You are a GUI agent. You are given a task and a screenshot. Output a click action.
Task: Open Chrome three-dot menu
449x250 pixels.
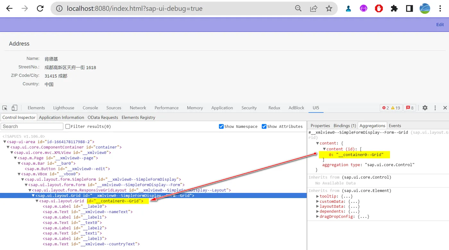click(x=440, y=9)
